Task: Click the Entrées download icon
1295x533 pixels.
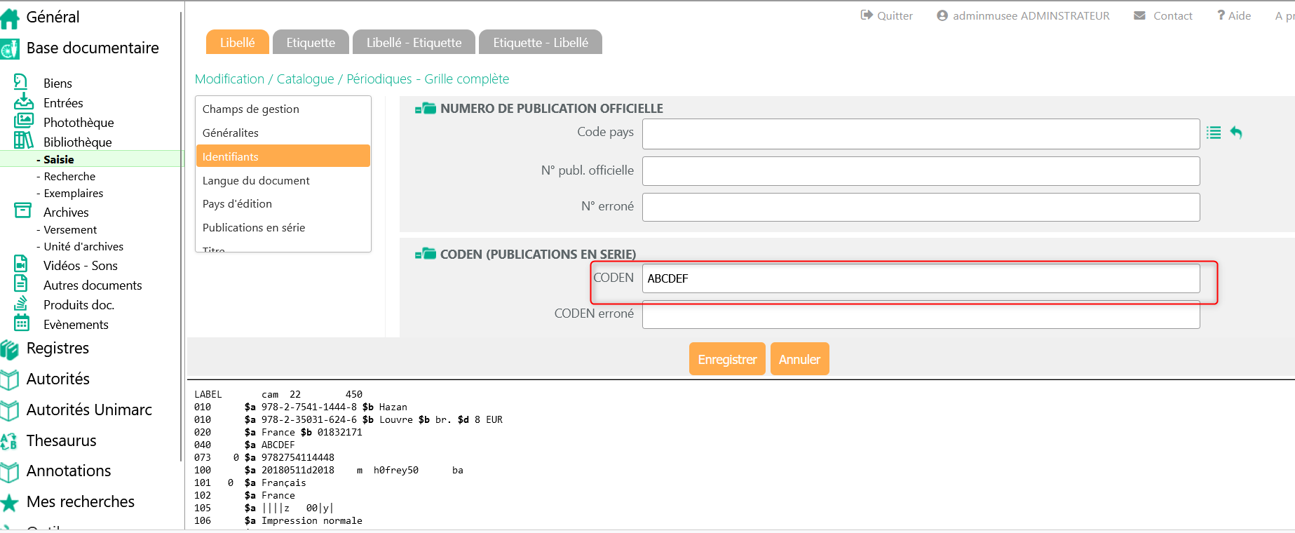Action: point(23,102)
